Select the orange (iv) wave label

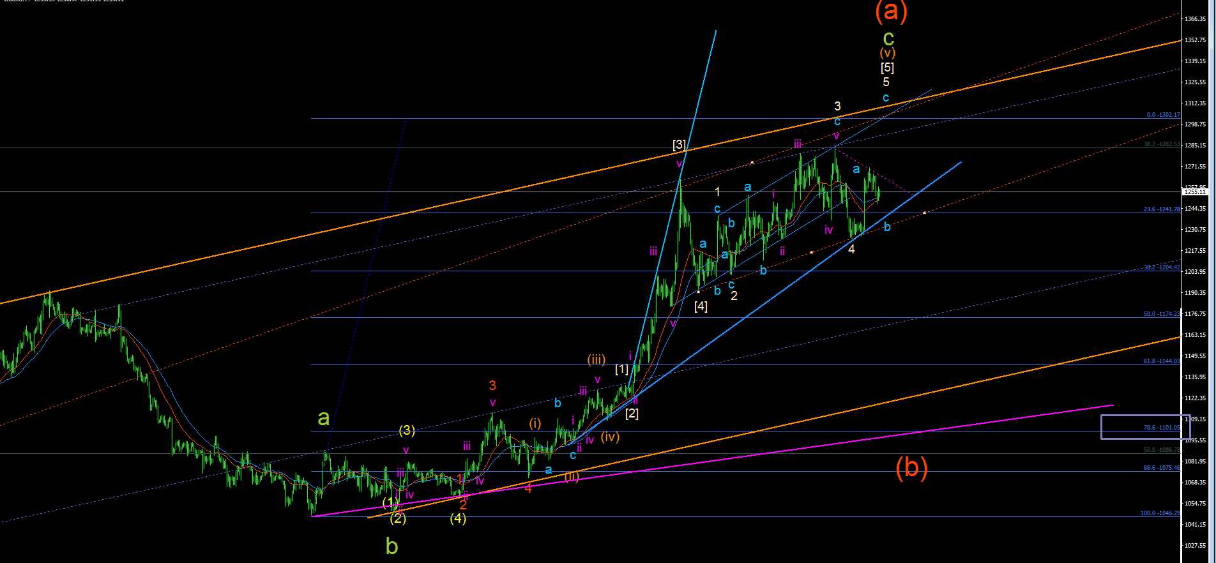pyautogui.click(x=610, y=437)
